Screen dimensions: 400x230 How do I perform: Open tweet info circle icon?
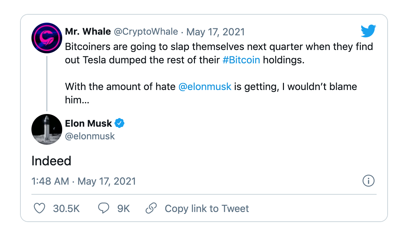368,181
